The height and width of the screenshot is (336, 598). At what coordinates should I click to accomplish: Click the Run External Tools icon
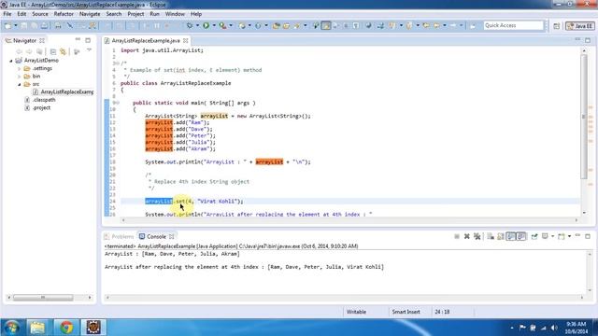(x=222, y=25)
